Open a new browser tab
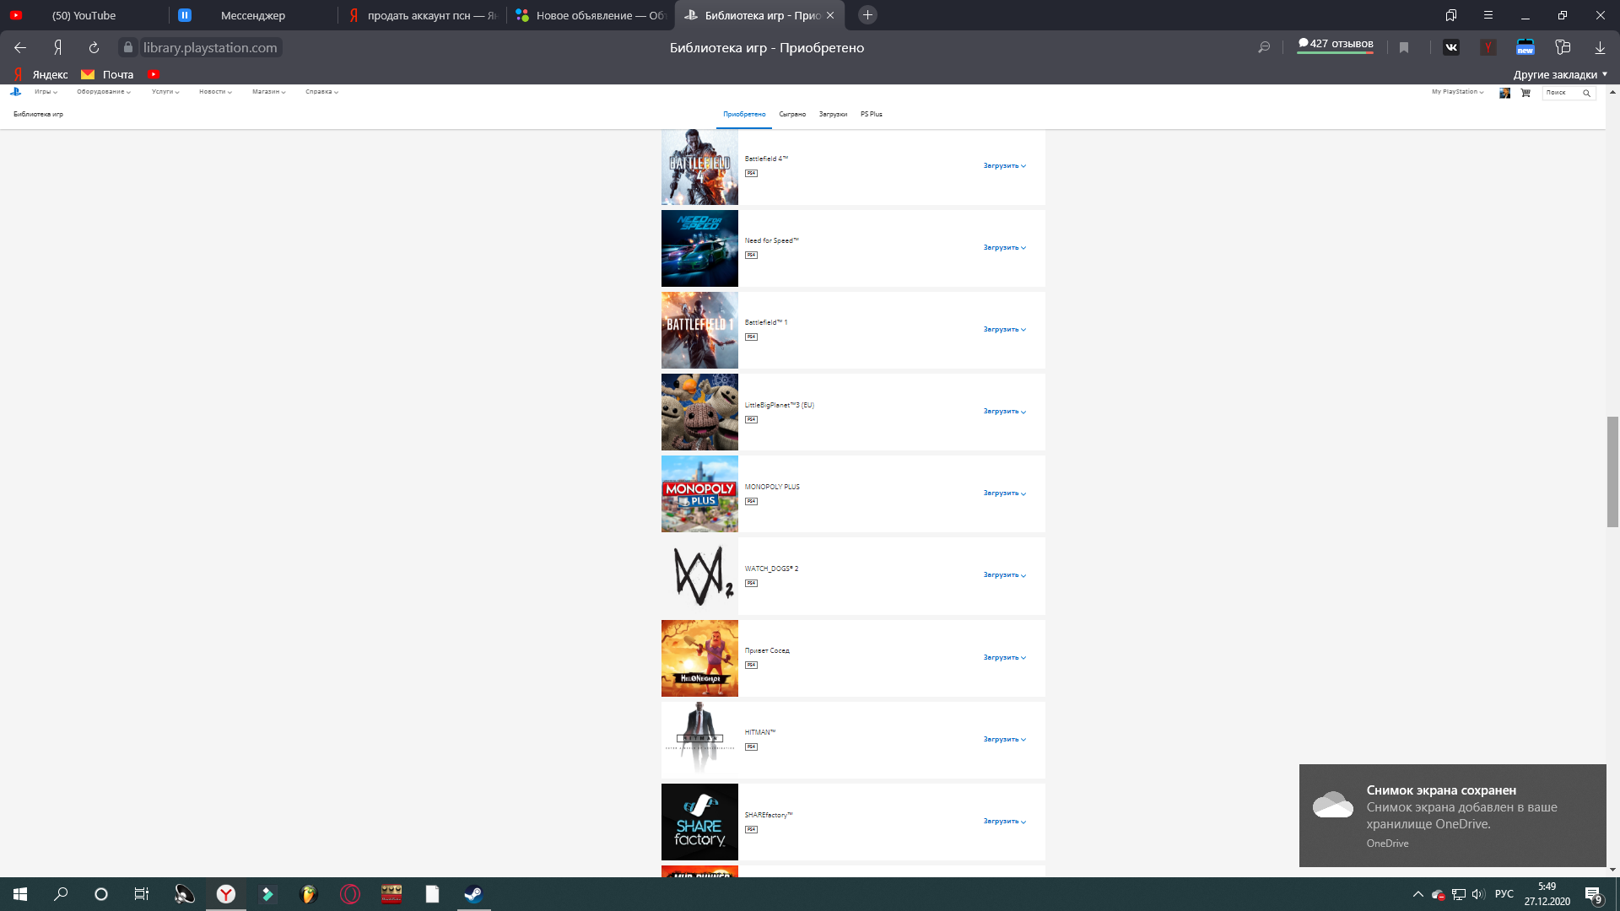The height and width of the screenshot is (911, 1620). point(867,15)
